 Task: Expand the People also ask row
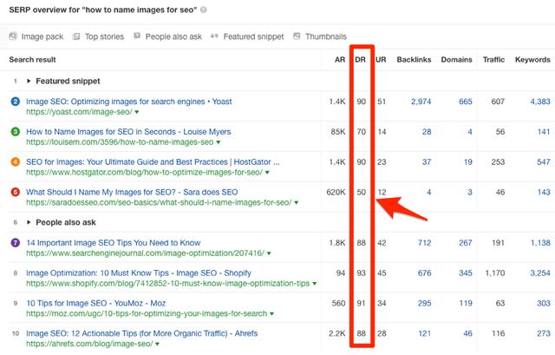(29, 222)
